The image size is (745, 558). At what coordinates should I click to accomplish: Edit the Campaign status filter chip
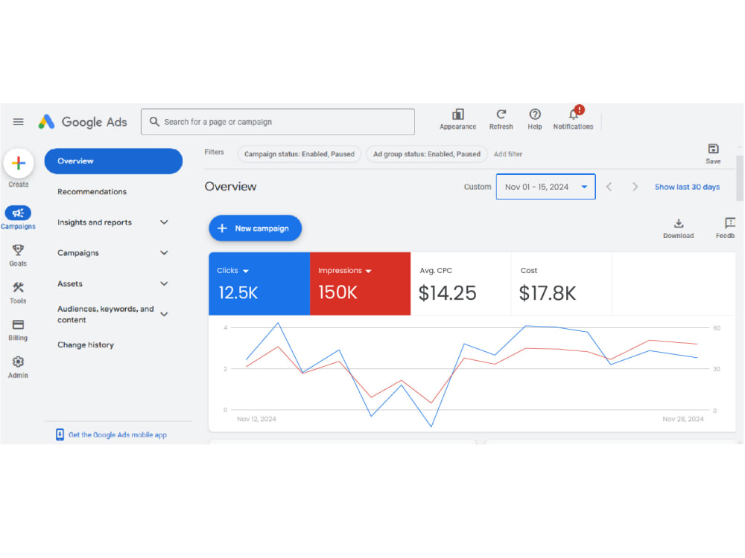point(299,154)
